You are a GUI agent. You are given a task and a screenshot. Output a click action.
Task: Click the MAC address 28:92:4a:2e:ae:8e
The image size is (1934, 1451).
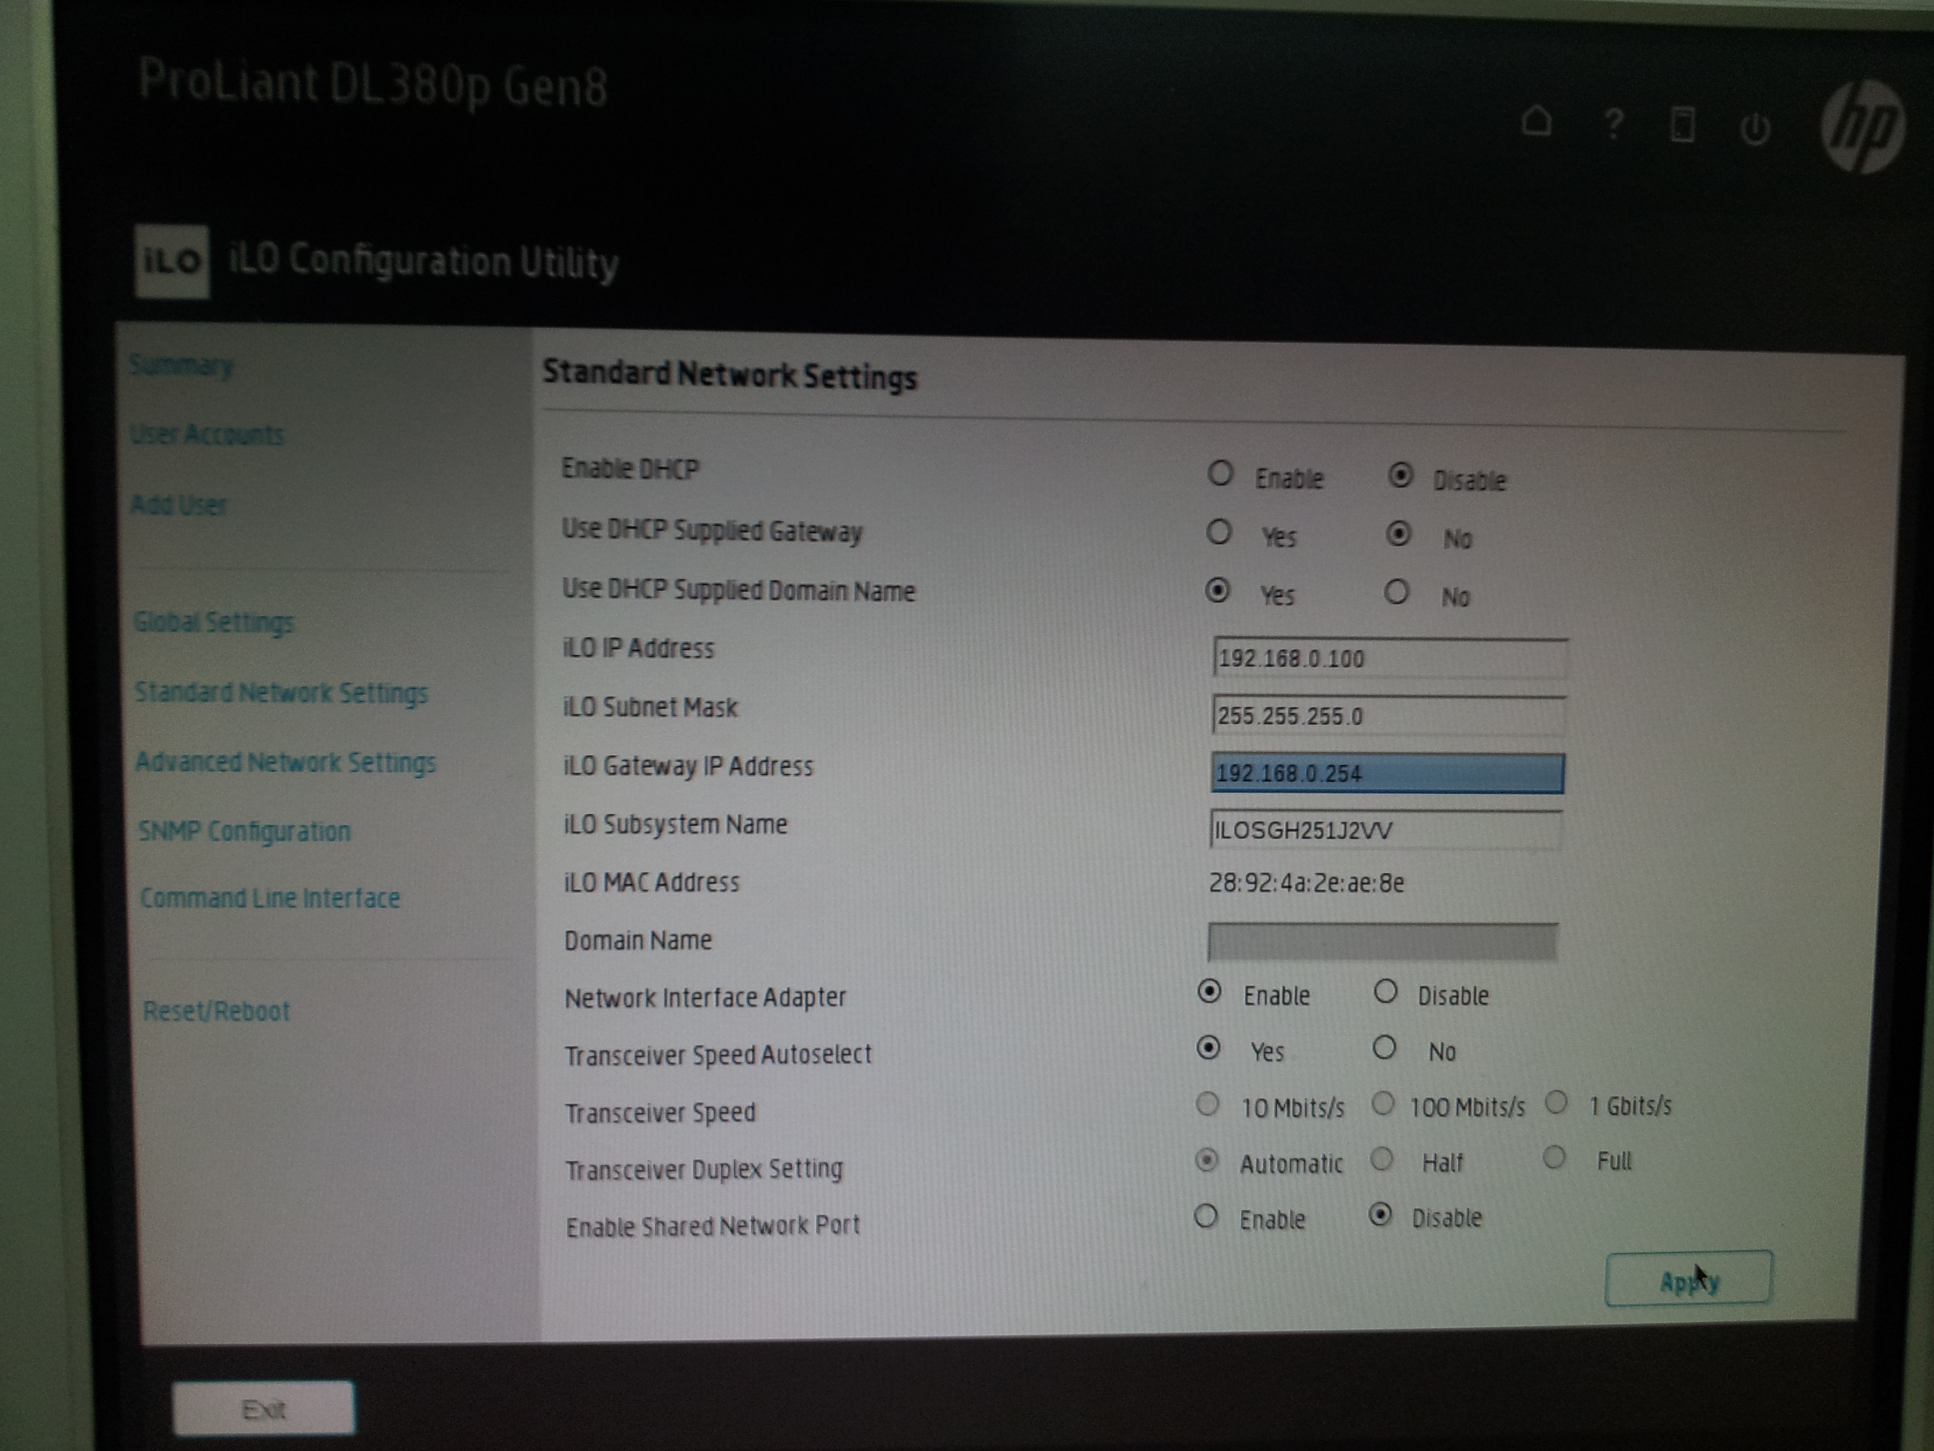pos(1307,883)
